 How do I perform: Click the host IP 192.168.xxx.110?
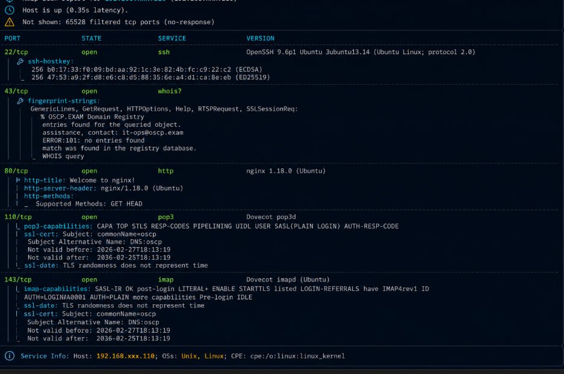click(x=126, y=356)
